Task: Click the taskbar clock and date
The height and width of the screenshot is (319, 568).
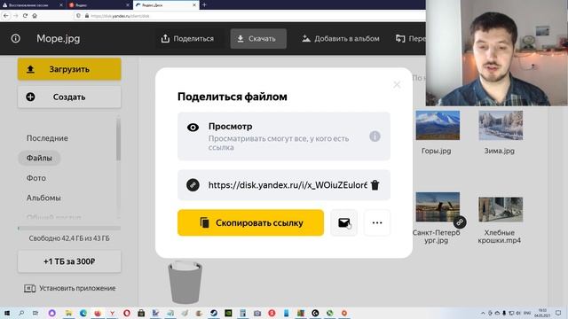Action: [542, 313]
